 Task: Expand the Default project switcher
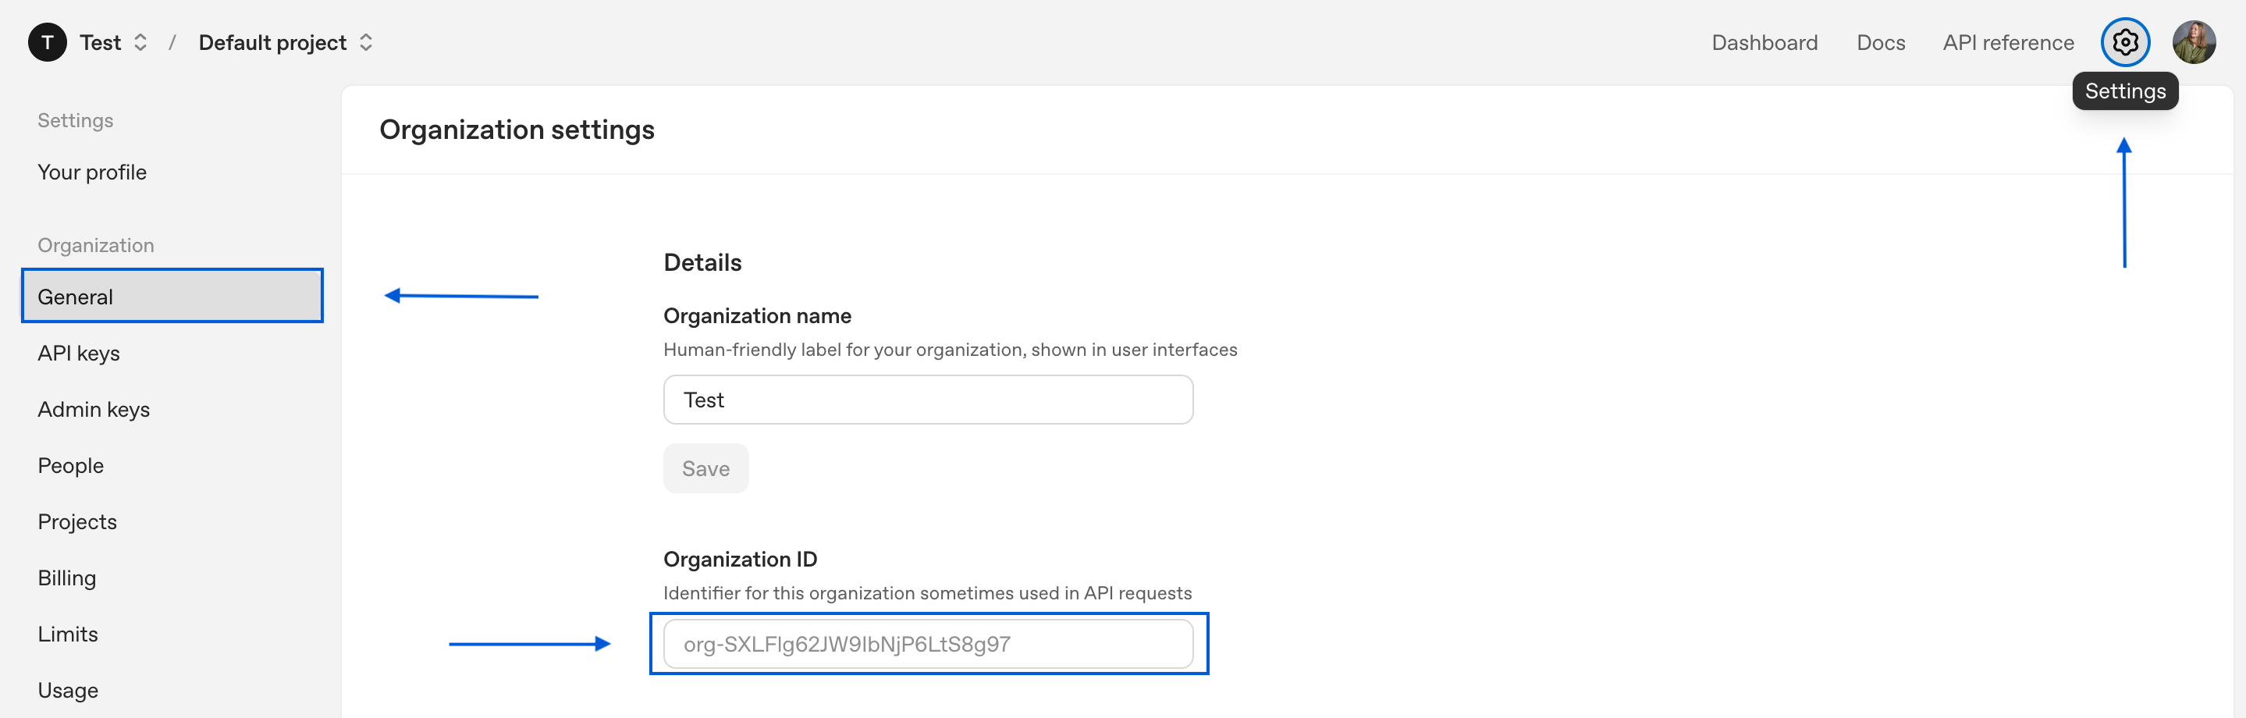[285, 42]
